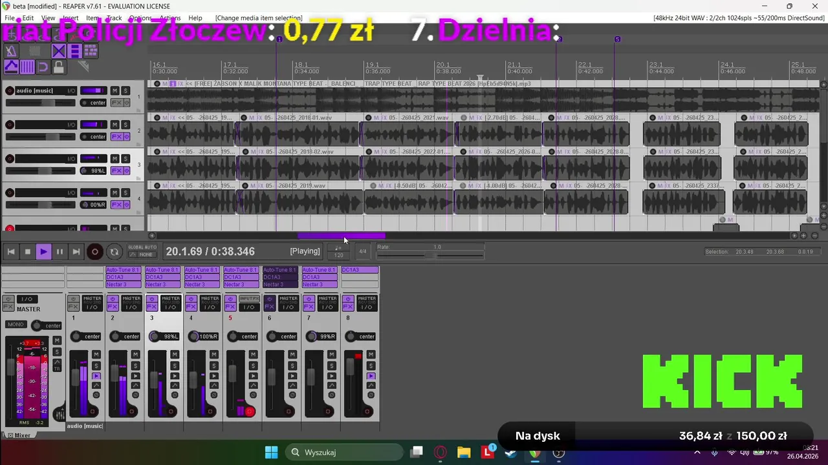
Task: Toggle auto-crossfade icon in main toolbar
Action: coord(59,51)
